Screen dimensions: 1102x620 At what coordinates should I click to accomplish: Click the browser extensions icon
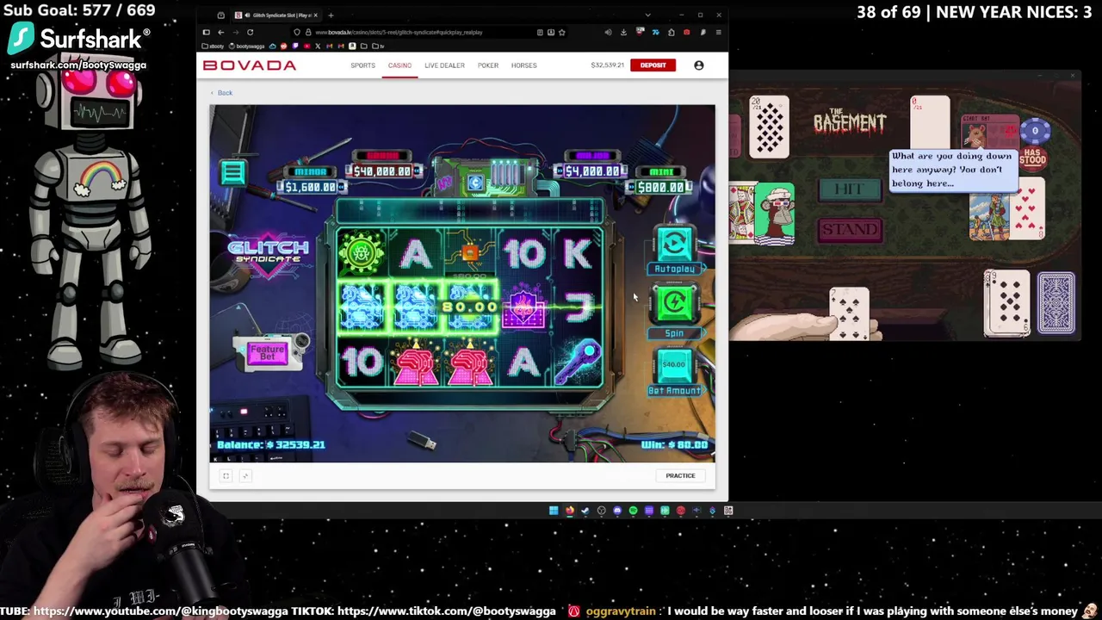pos(671,33)
